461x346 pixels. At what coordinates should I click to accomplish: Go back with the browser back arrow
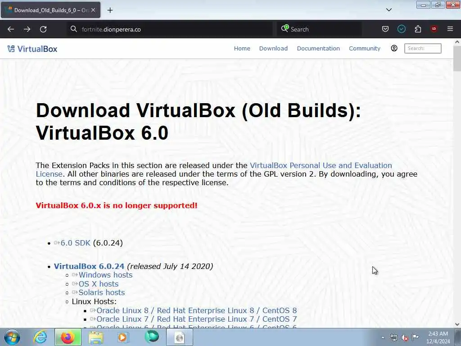coord(11,29)
